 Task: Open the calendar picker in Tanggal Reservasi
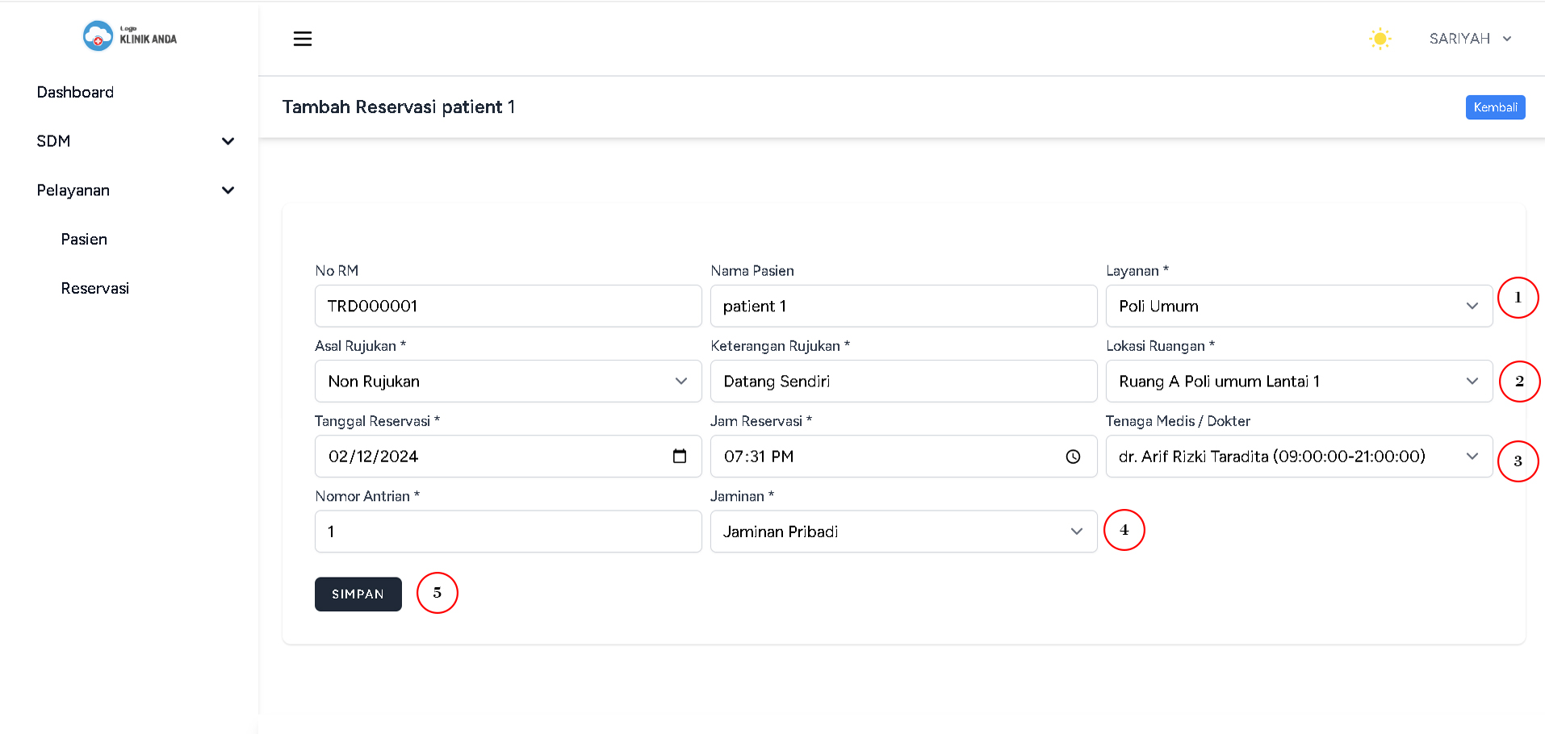tap(679, 457)
